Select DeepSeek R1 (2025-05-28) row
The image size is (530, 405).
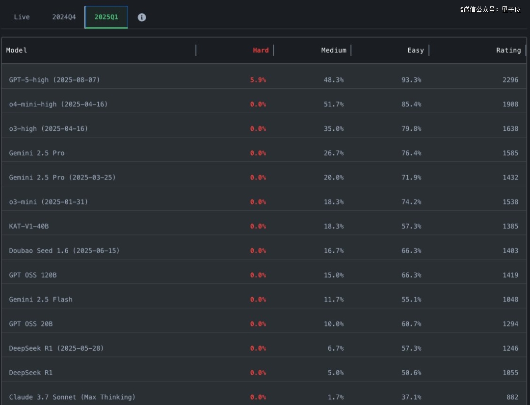coord(264,348)
